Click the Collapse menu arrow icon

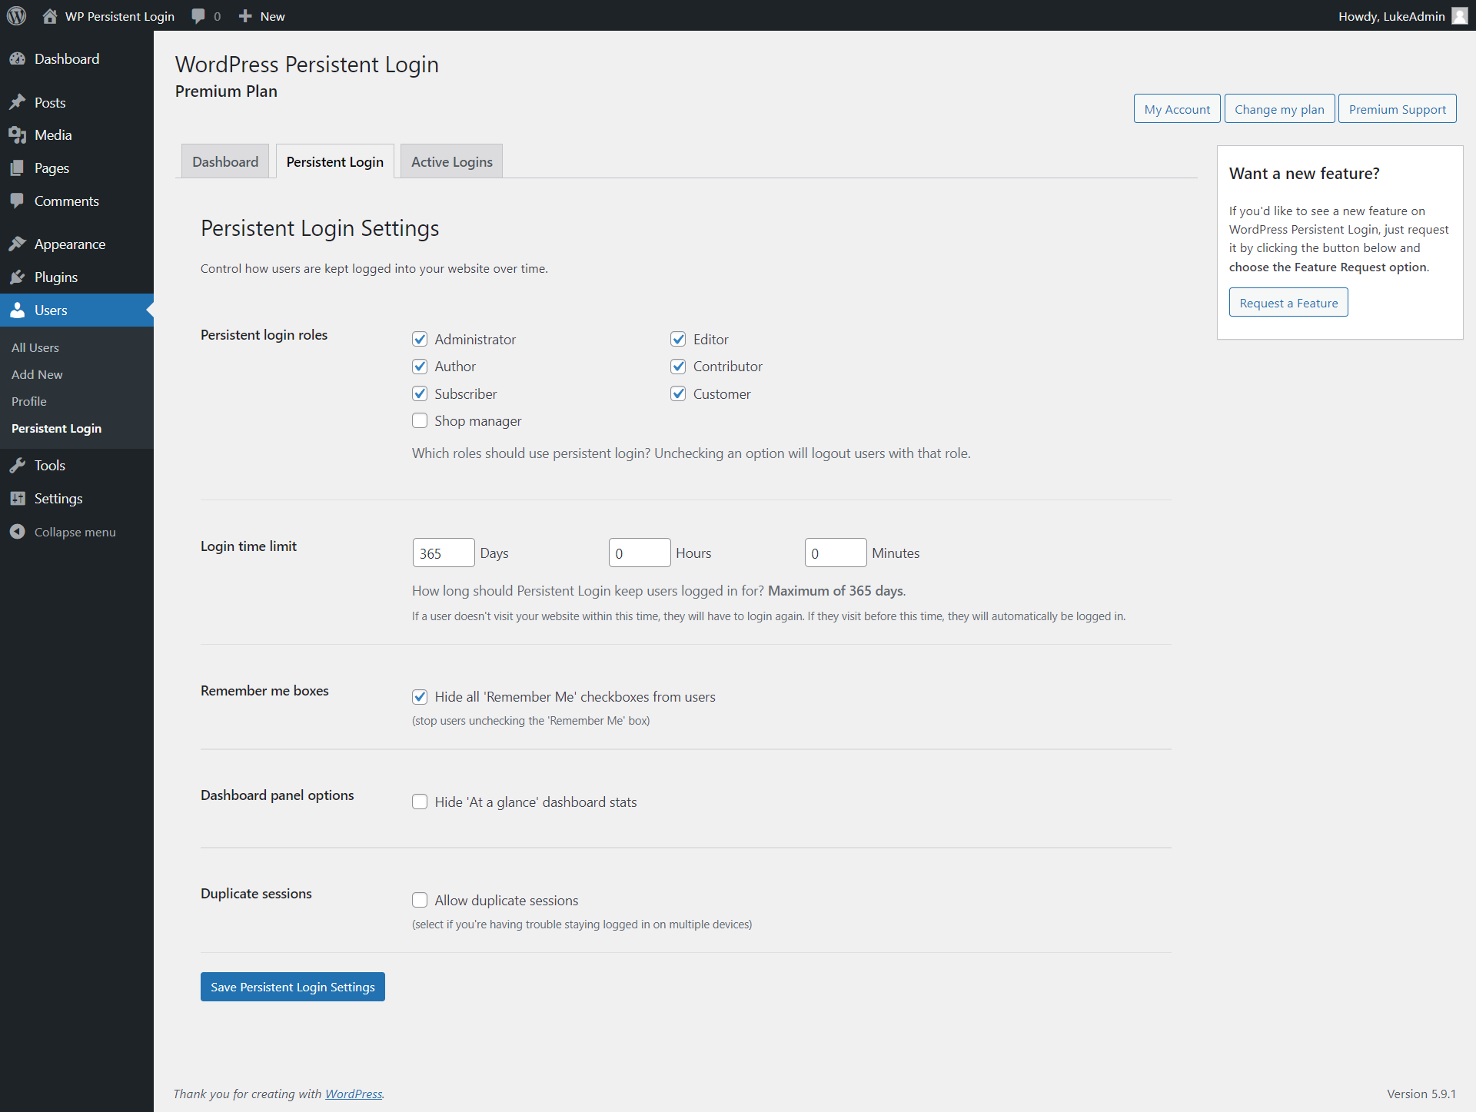[x=18, y=532]
